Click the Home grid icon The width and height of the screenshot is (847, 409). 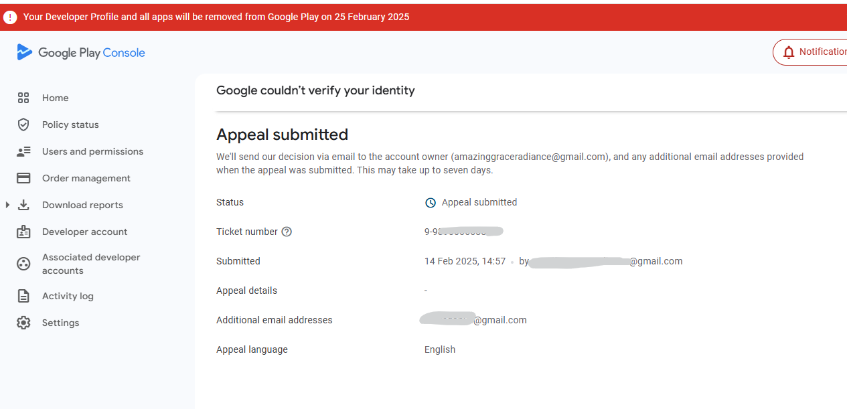23,98
